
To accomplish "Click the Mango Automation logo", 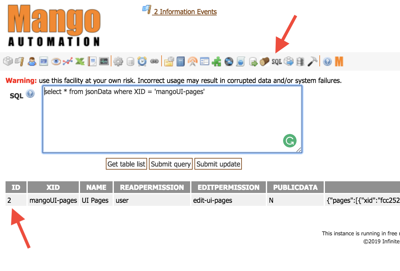I will point(54,25).
